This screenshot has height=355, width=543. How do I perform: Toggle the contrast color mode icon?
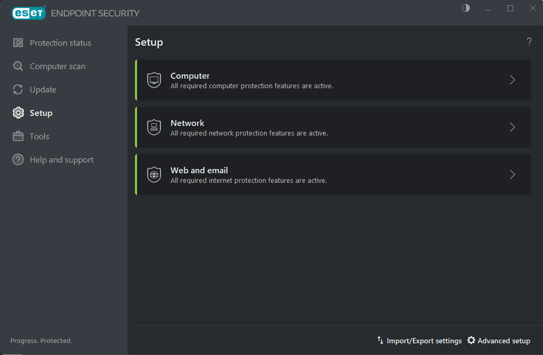[x=466, y=8]
